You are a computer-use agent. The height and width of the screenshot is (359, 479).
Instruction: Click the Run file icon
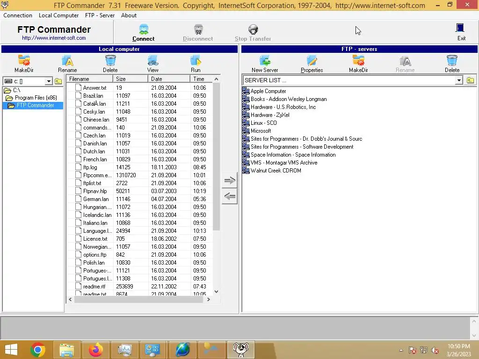coord(196,60)
